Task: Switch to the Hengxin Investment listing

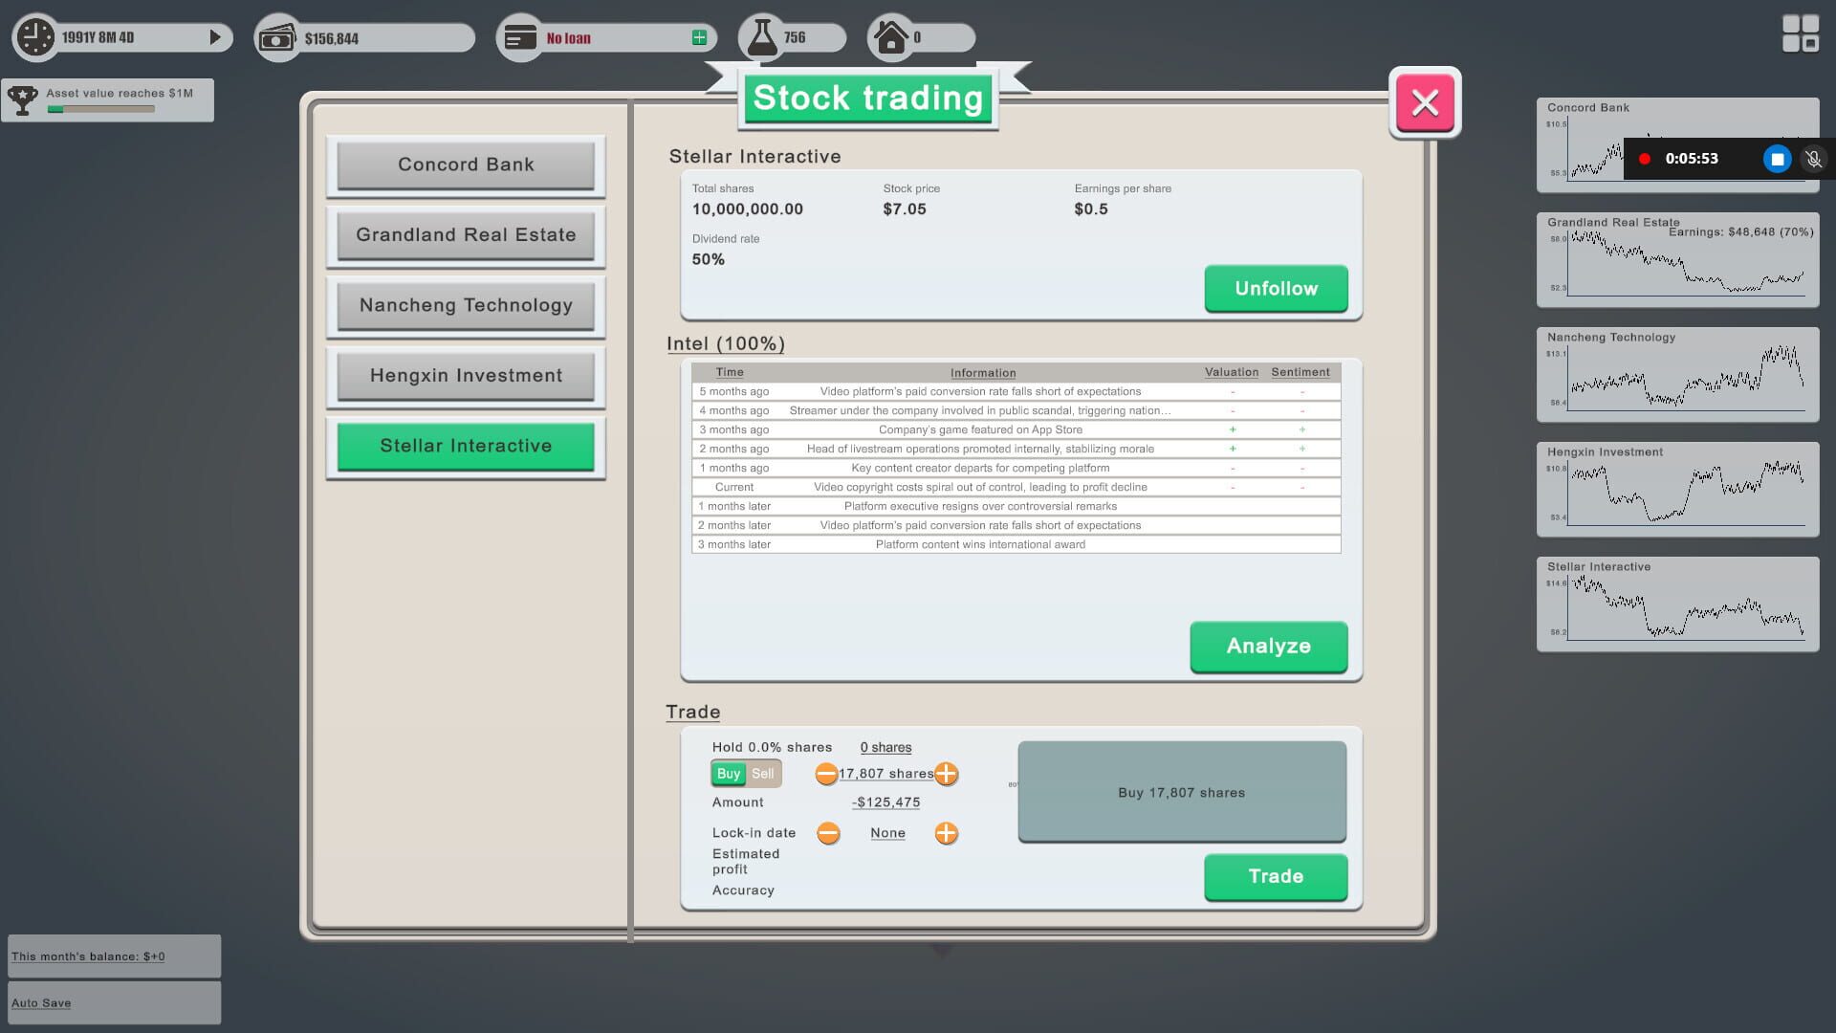Action: 466,375
